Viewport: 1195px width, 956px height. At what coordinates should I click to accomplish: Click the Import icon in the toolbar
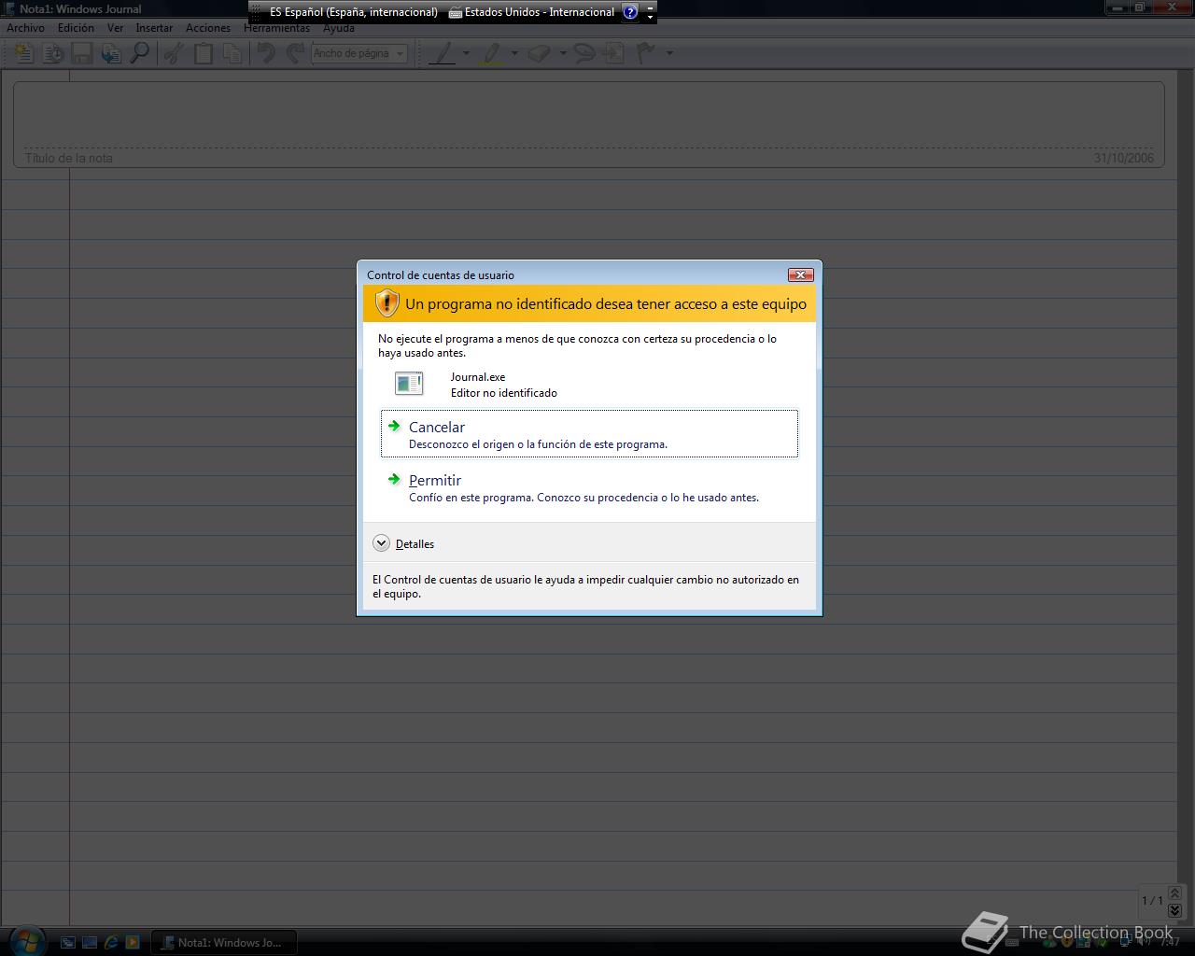(111, 53)
